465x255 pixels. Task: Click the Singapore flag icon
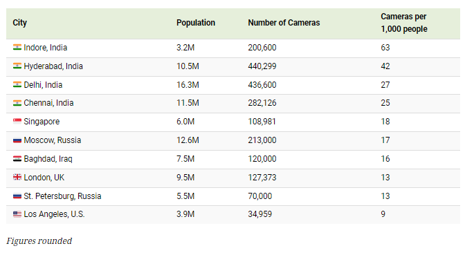coord(17,122)
